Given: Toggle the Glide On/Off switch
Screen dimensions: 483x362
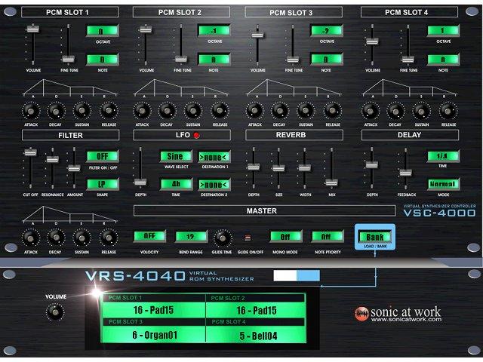Looking at the screenshot, I should pyautogui.click(x=248, y=238).
